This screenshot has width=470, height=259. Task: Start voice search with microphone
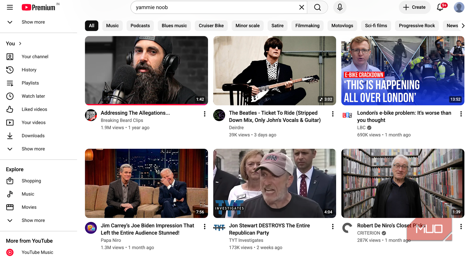coord(340,7)
